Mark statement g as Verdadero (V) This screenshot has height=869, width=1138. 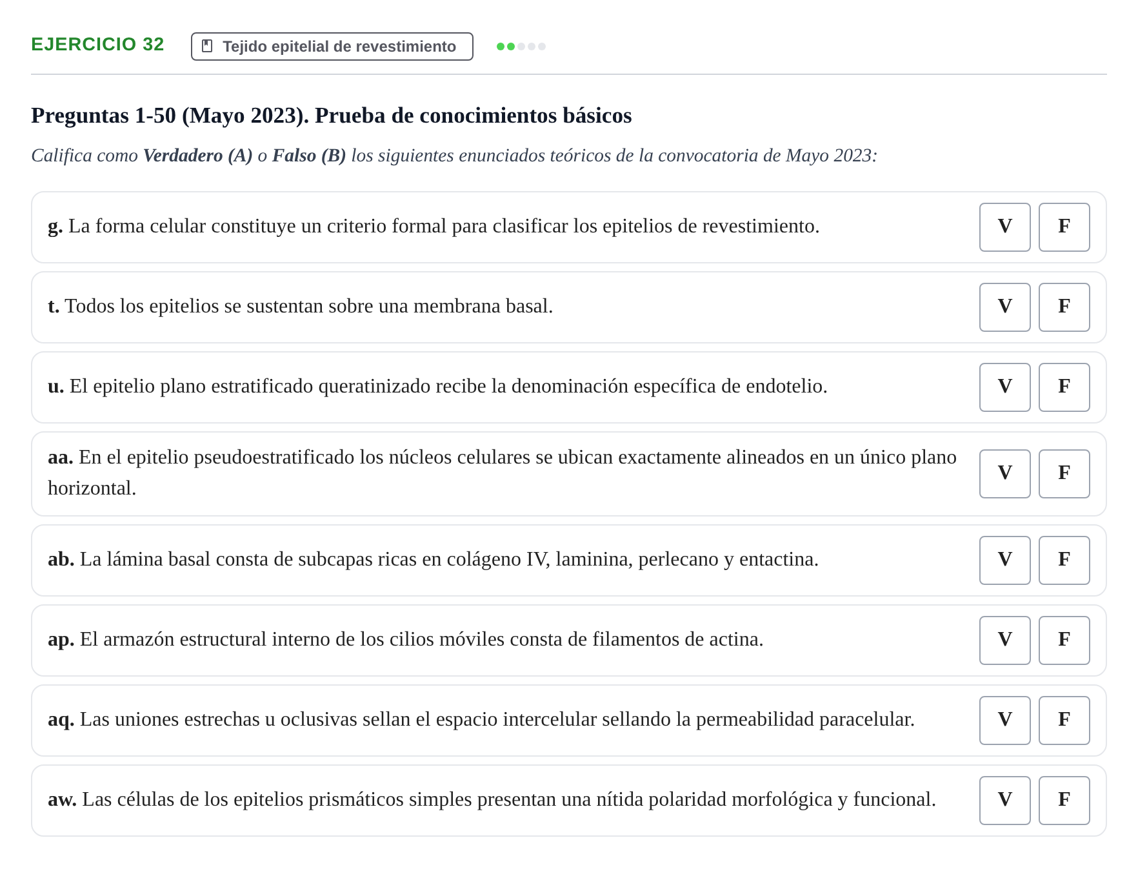coord(1004,227)
